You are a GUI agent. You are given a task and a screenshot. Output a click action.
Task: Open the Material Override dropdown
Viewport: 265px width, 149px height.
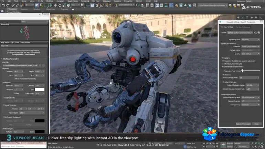coord(251,101)
